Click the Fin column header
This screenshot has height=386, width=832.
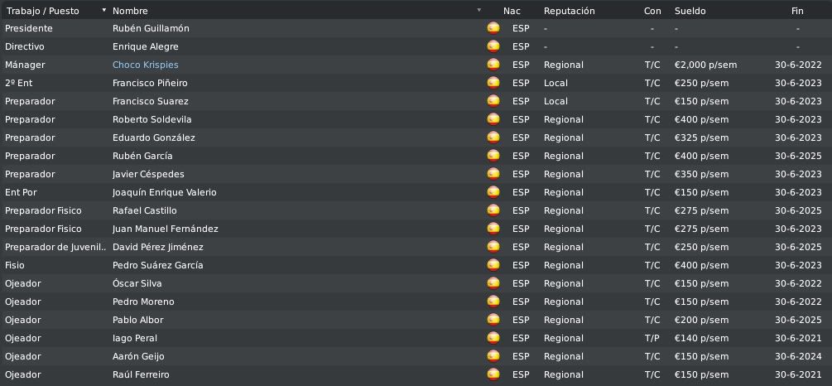797,11
